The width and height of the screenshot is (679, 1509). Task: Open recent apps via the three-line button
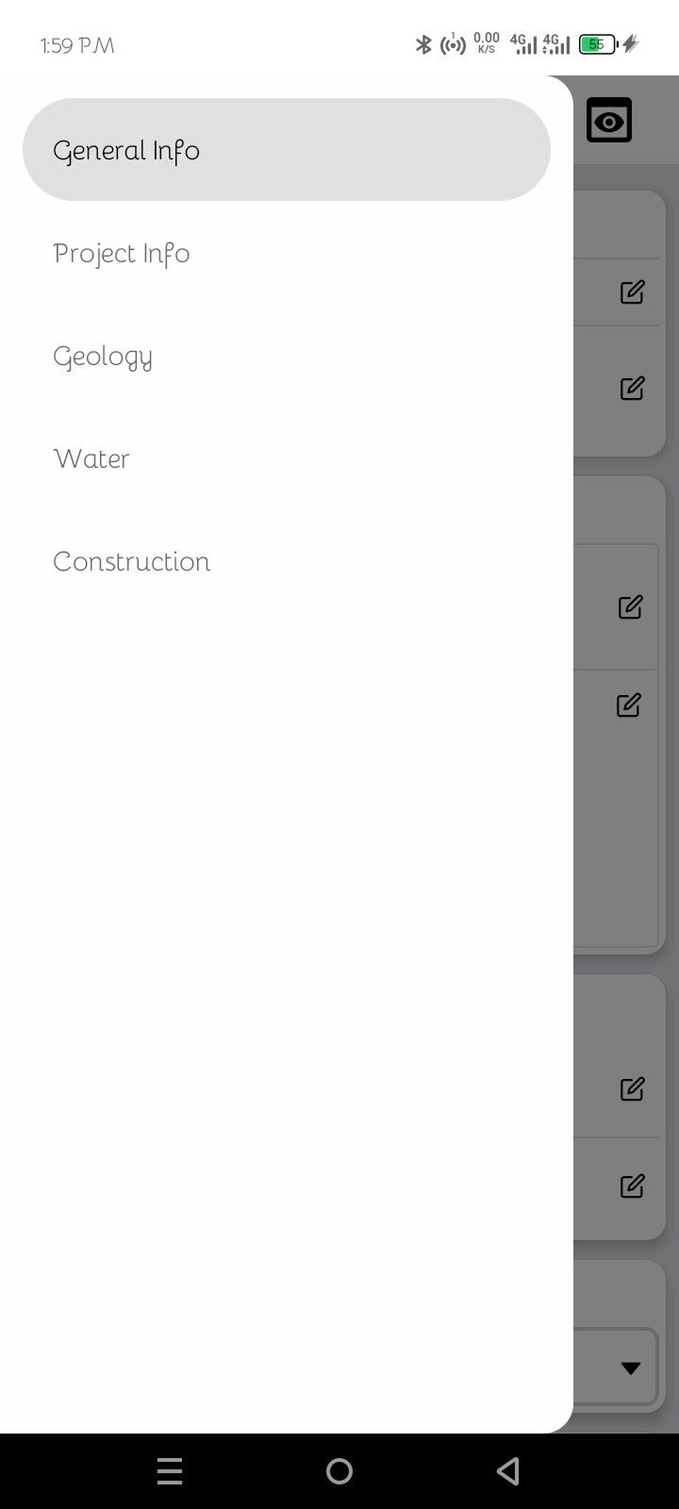170,1470
